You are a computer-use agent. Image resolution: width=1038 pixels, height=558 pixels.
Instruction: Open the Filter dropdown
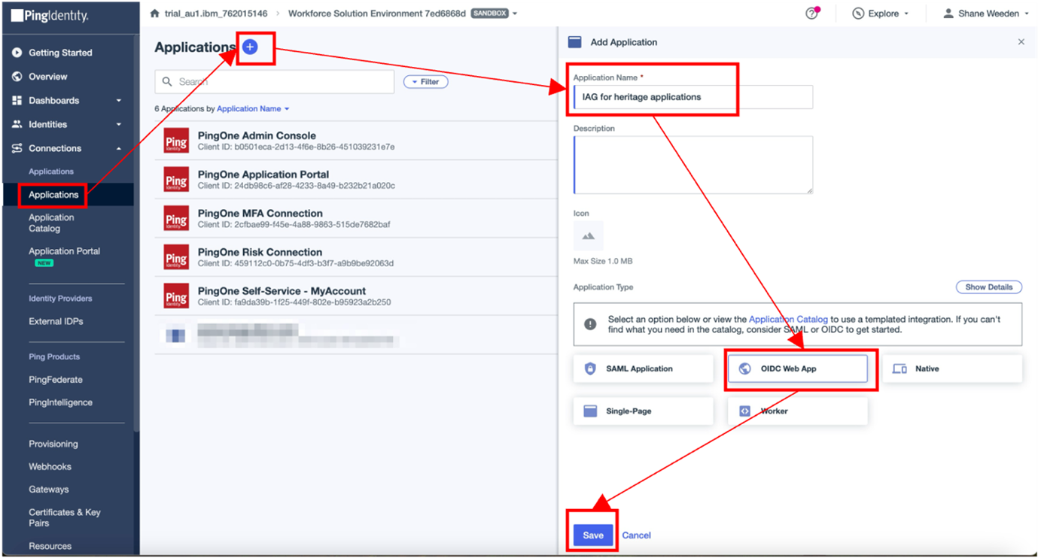[x=426, y=82]
